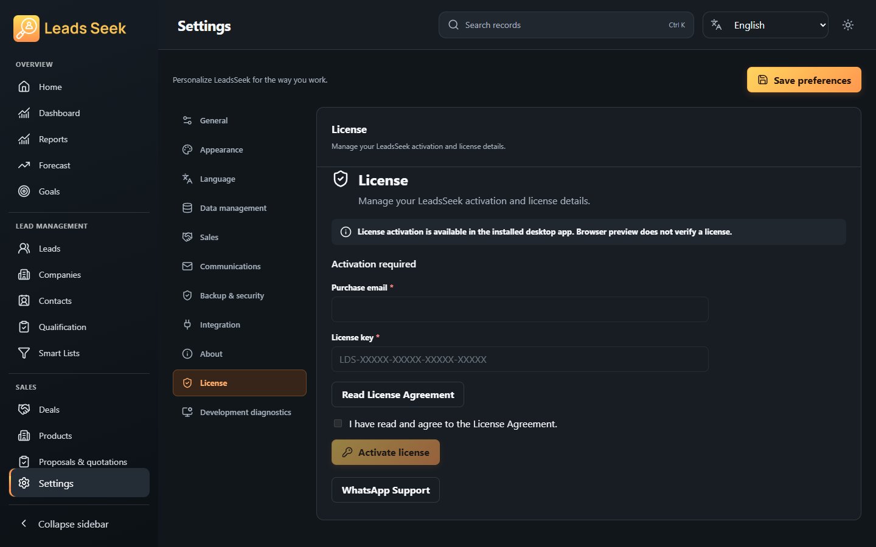
Task: Open About settings section
Action: [x=240, y=354]
